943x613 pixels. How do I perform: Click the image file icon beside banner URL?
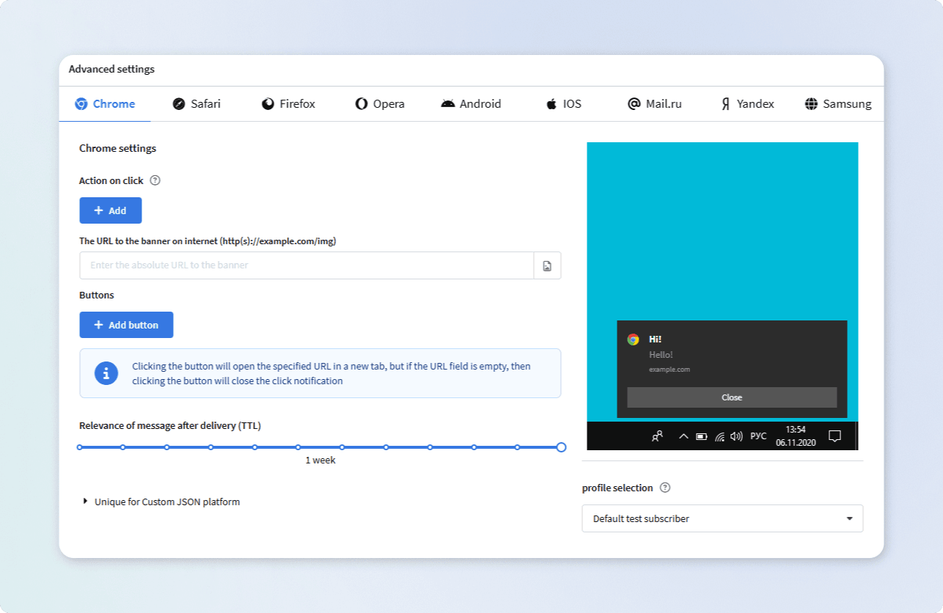[x=547, y=265]
